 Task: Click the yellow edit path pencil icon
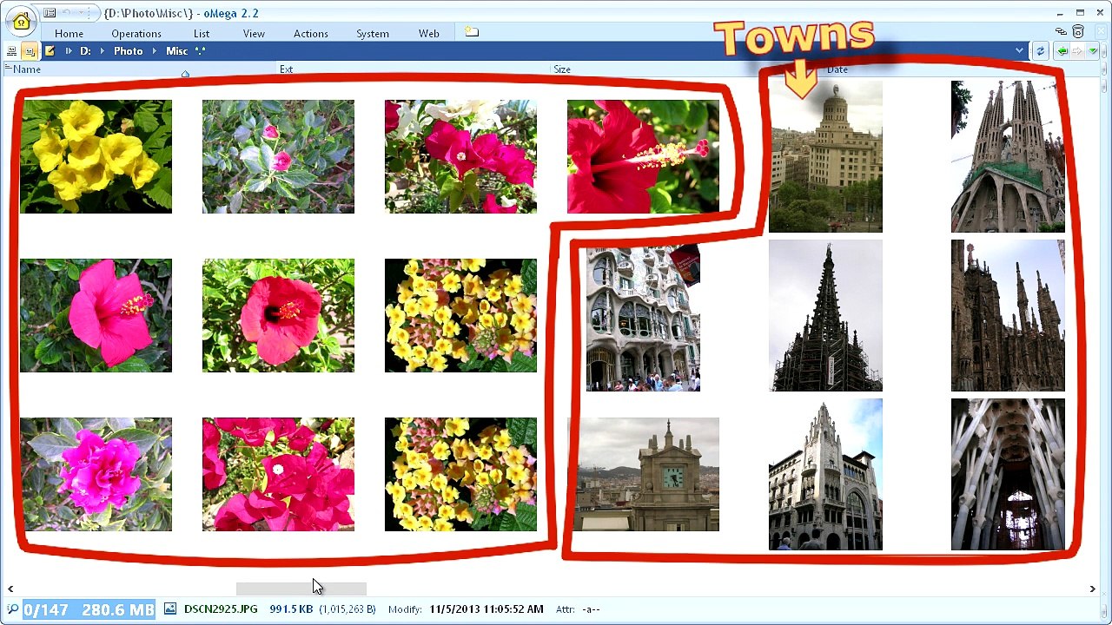50,51
